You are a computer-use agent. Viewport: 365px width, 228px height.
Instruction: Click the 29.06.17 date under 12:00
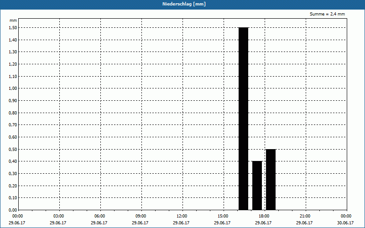click(x=181, y=223)
